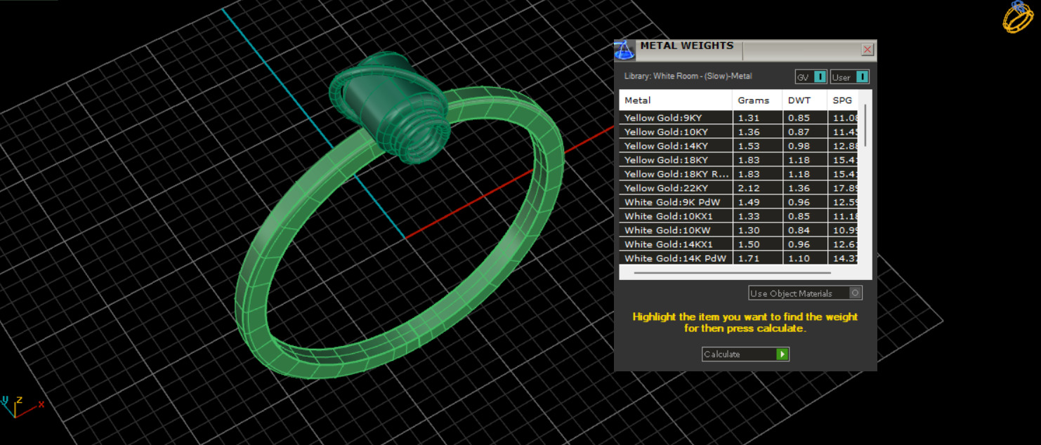
Task: Select the White Gold:10KW row
Action: click(739, 230)
